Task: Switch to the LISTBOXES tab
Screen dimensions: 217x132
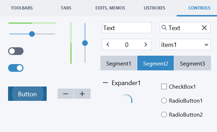Action: coord(154,8)
